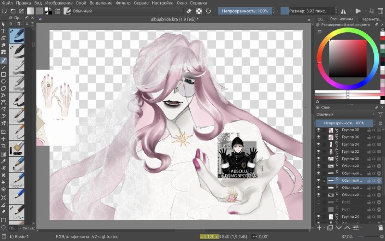Toggle eraser mode in top toolbar
Image resolution: width=385 pixels, height=241 pixels.
(x=189, y=11)
